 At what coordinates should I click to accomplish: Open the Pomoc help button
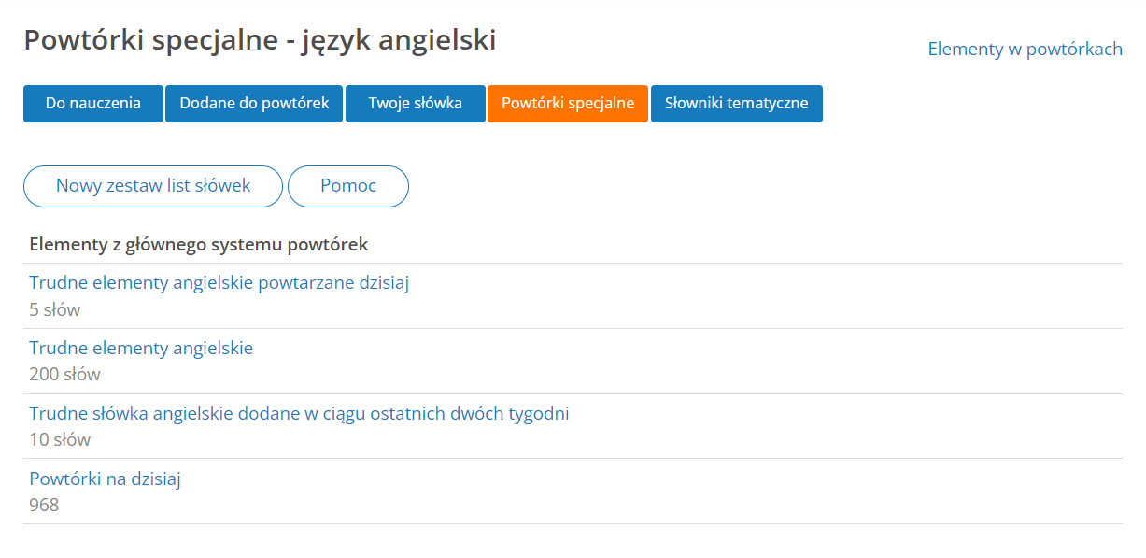pos(348,186)
